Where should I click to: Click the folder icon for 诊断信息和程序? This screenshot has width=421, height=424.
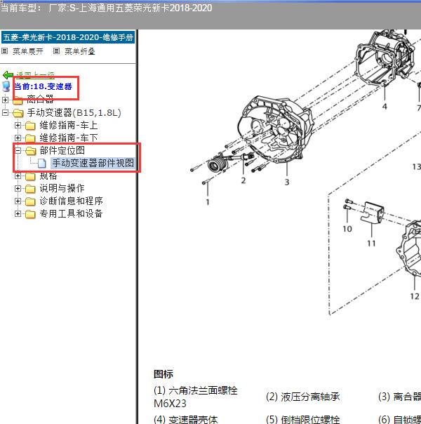[x=30, y=201]
